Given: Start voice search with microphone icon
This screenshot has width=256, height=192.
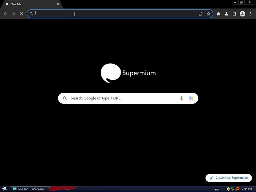Looking at the screenshot, I should point(181,98).
